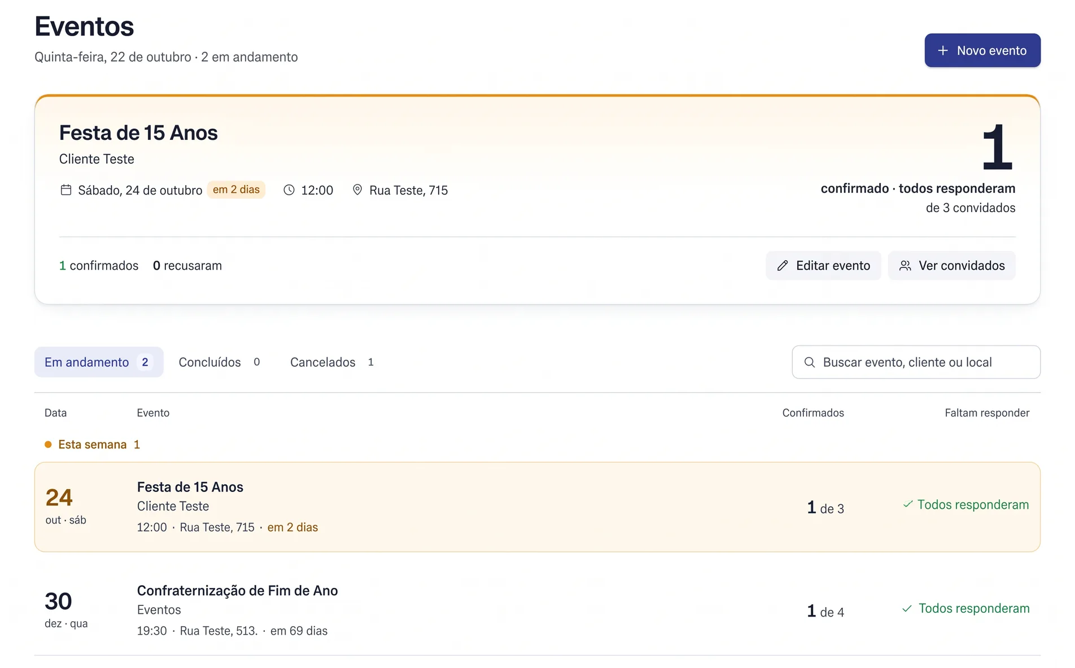This screenshot has height=668, width=1075.
Task: Focus the Buscar evento, cliente ou local field
Action: coord(916,362)
